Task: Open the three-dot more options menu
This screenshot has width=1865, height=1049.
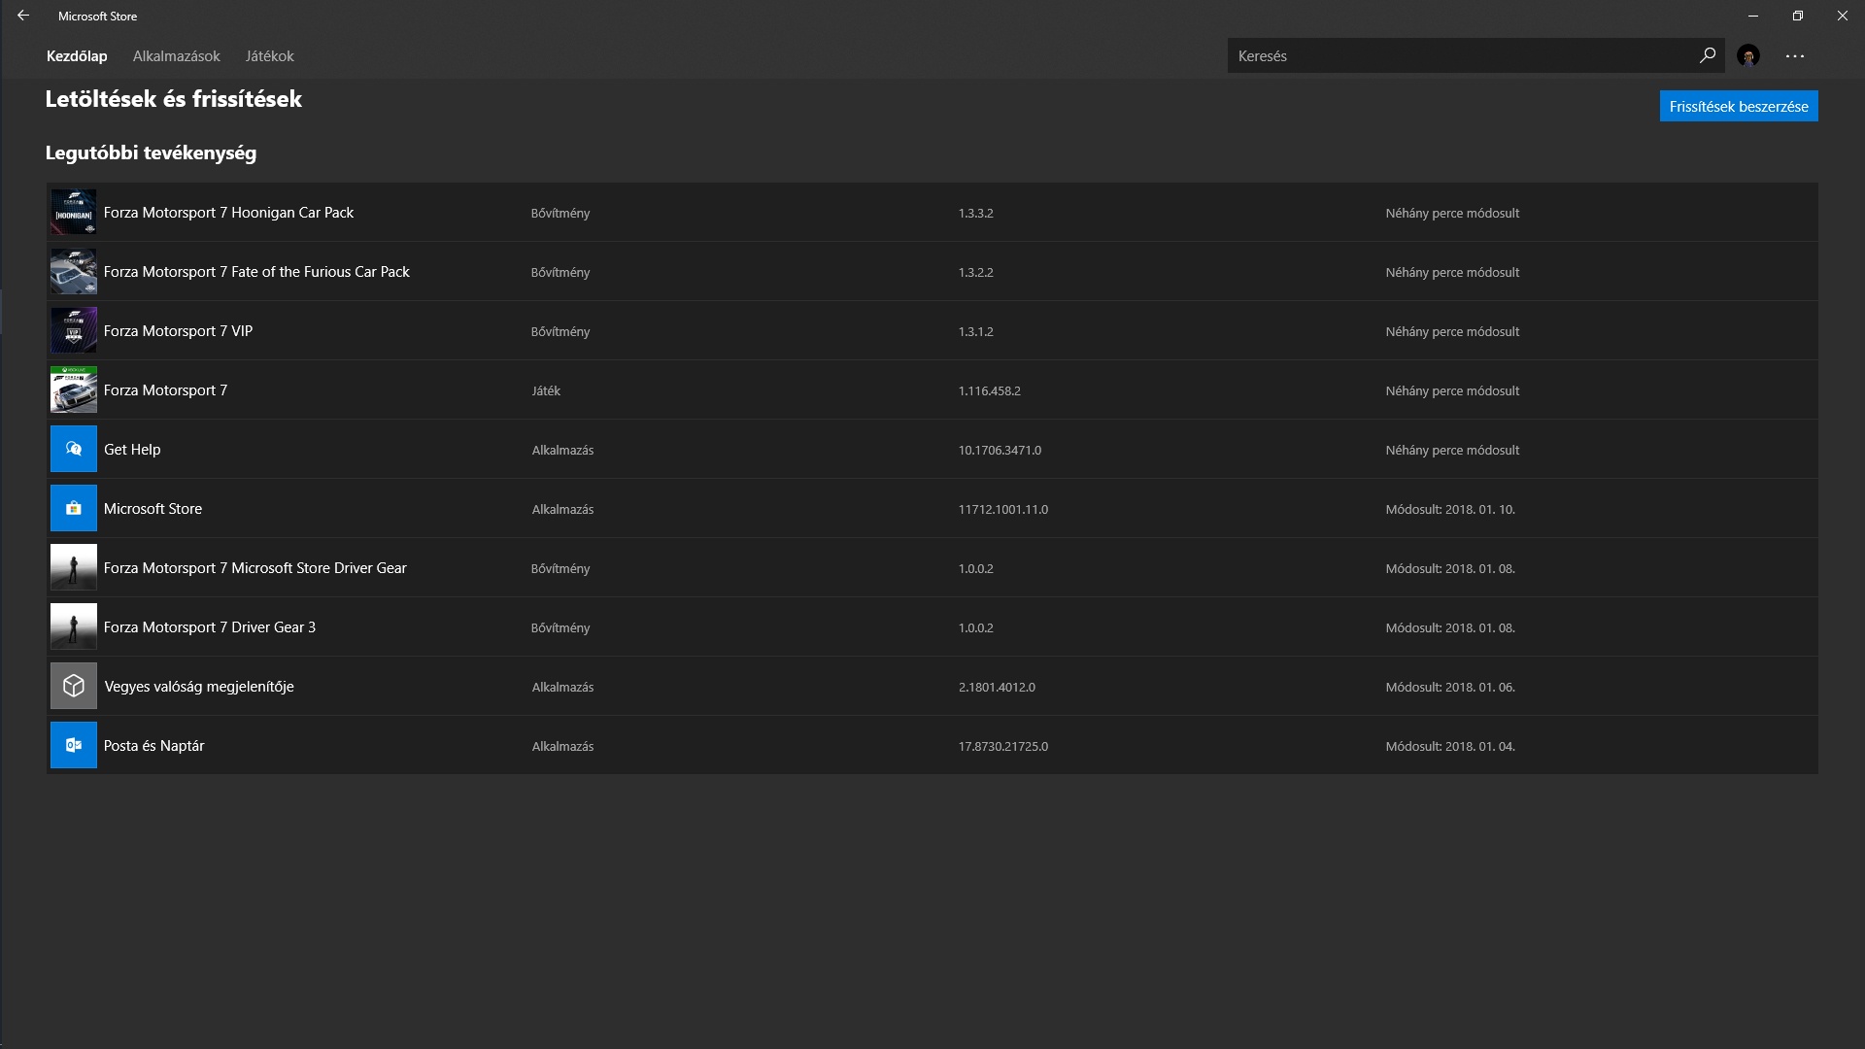Action: (x=1794, y=56)
